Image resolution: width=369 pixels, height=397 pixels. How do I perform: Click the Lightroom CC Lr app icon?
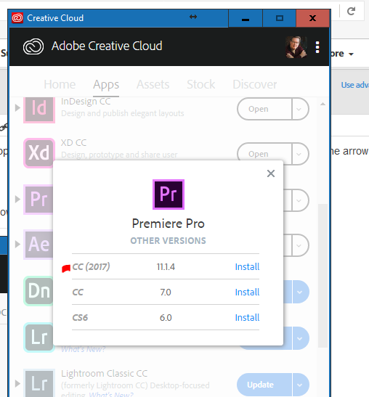point(38,337)
